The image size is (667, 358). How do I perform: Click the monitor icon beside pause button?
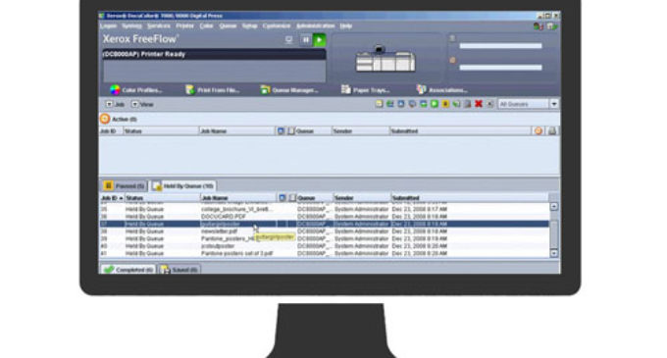[288, 40]
